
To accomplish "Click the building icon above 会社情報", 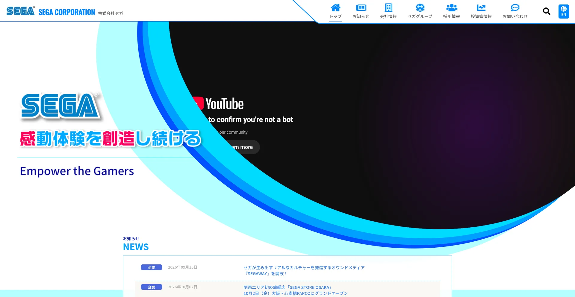I will pos(388,7).
